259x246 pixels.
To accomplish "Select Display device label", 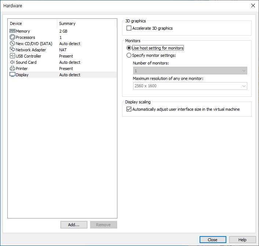I will pos(22,75).
